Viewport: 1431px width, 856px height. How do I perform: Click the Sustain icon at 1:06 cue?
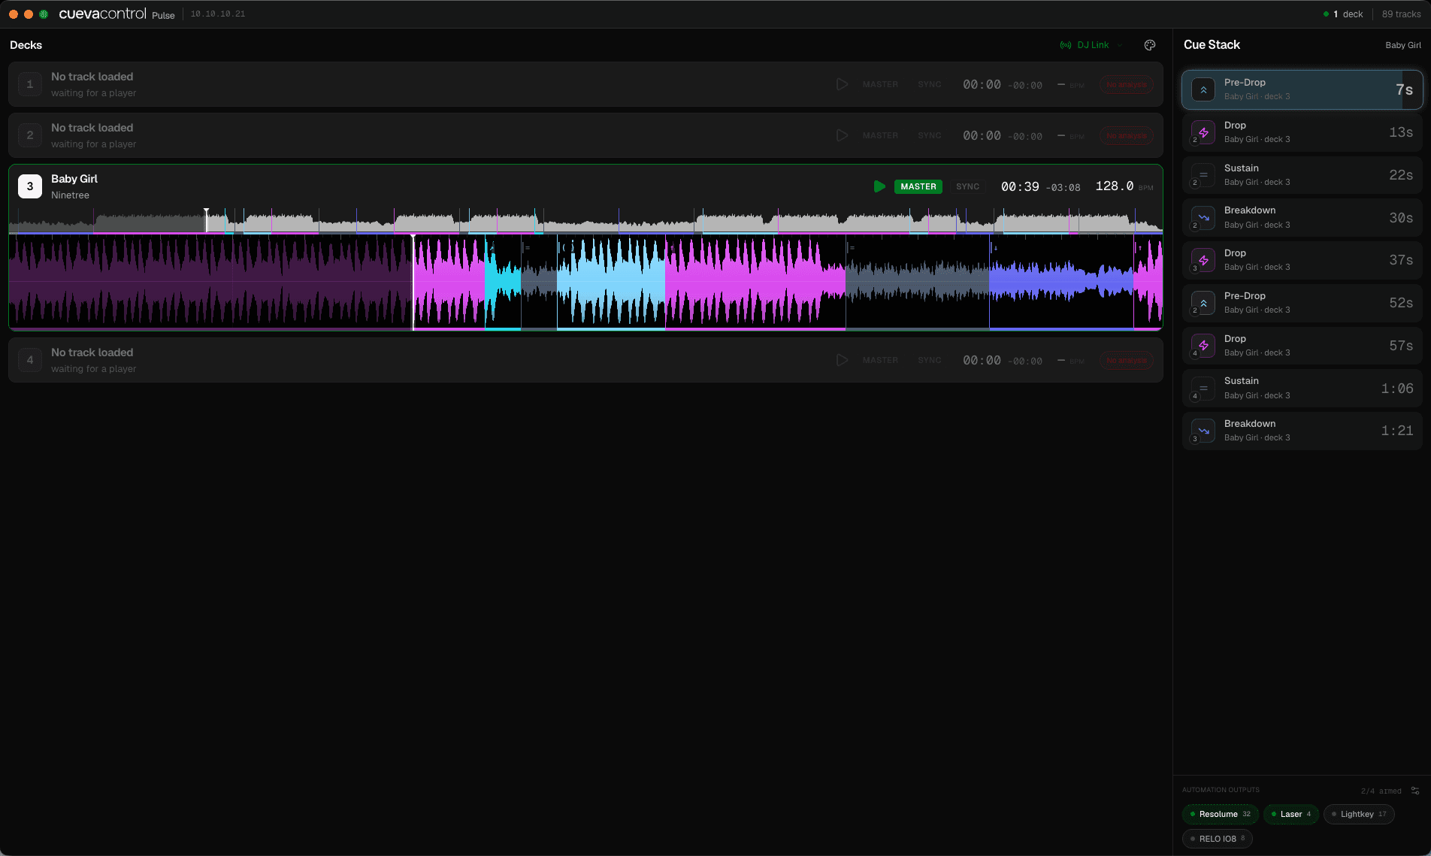[1203, 388]
